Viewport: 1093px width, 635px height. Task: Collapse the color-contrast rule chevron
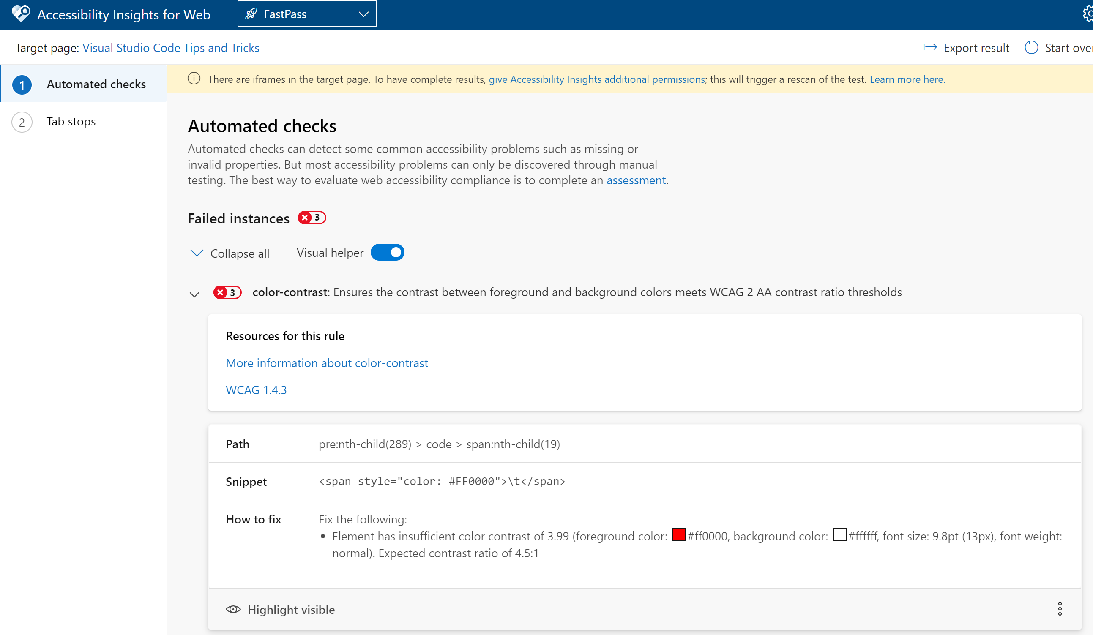click(194, 294)
